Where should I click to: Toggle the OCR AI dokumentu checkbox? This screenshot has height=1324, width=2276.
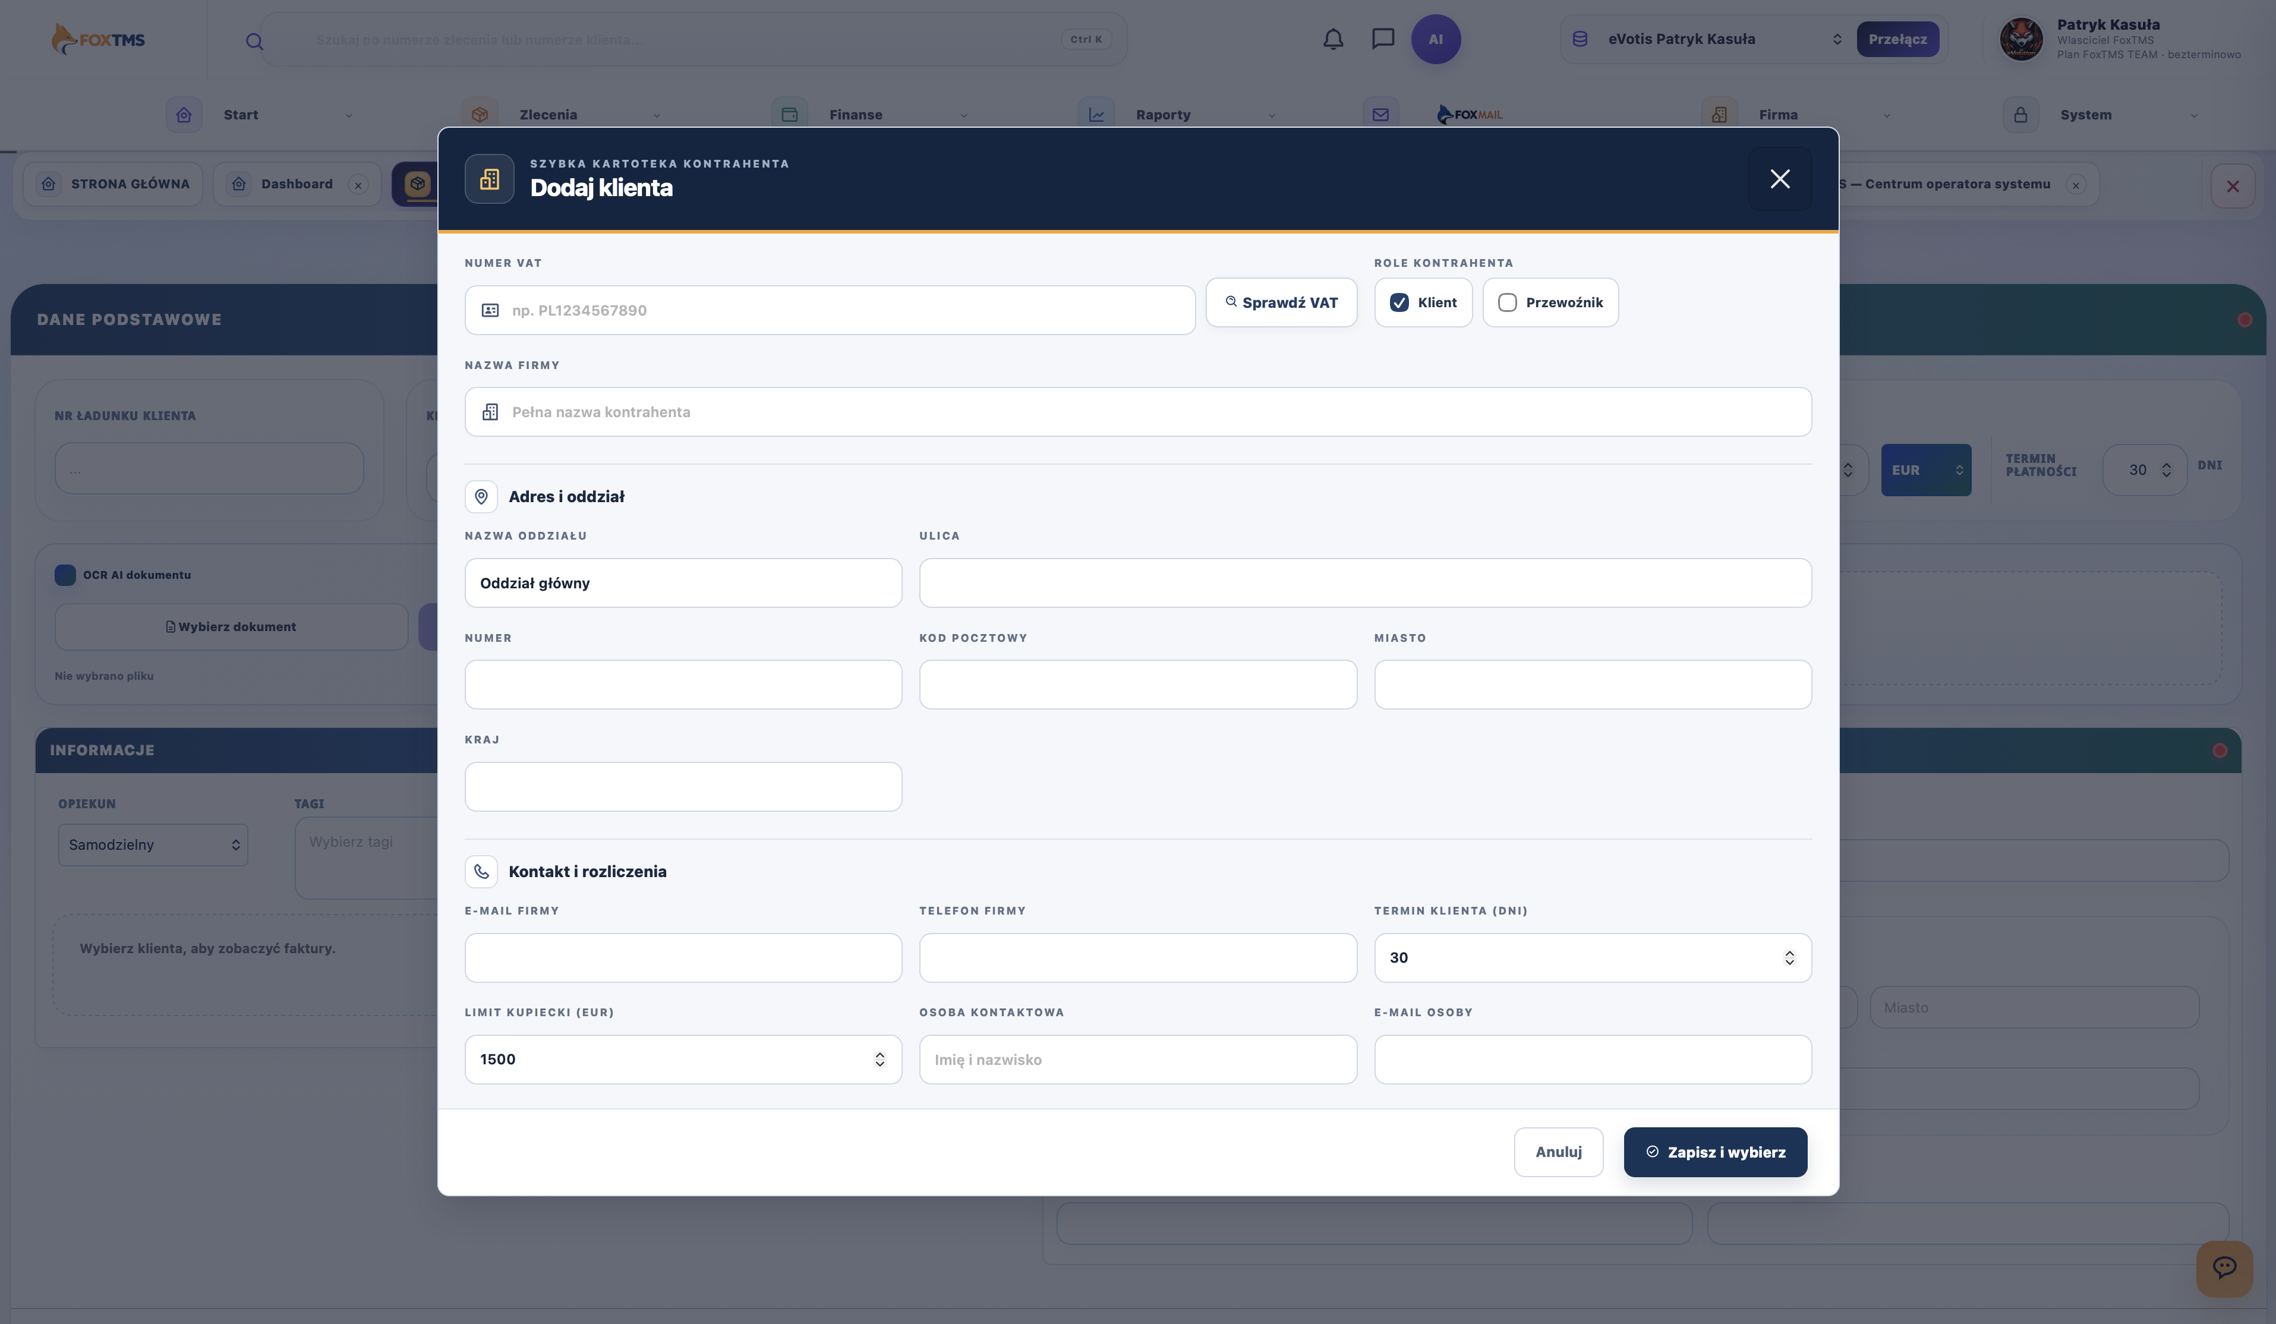point(65,575)
